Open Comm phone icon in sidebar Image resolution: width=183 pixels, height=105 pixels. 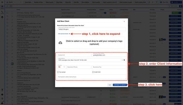[2, 12]
